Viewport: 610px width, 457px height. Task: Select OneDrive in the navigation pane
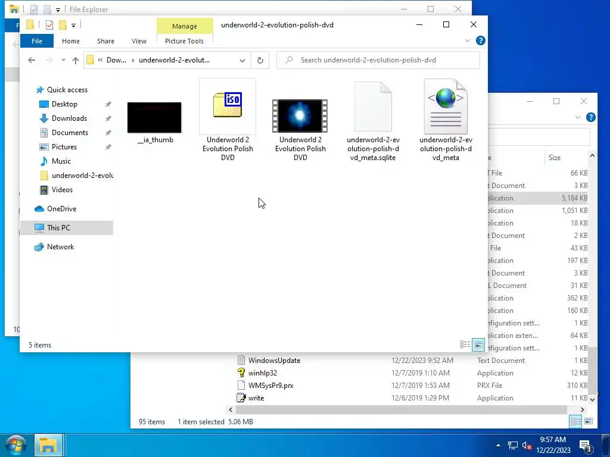click(x=61, y=209)
